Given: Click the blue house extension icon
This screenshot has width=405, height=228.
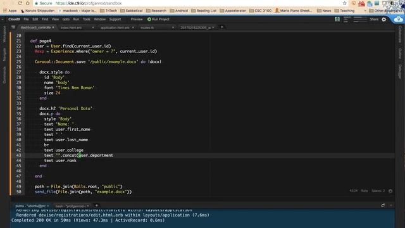Looking at the screenshot, I should point(370,3).
